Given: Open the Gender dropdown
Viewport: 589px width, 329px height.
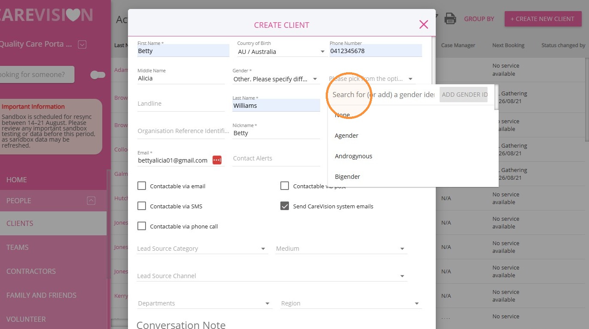Looking at the screenshot, I should point(276,79).
